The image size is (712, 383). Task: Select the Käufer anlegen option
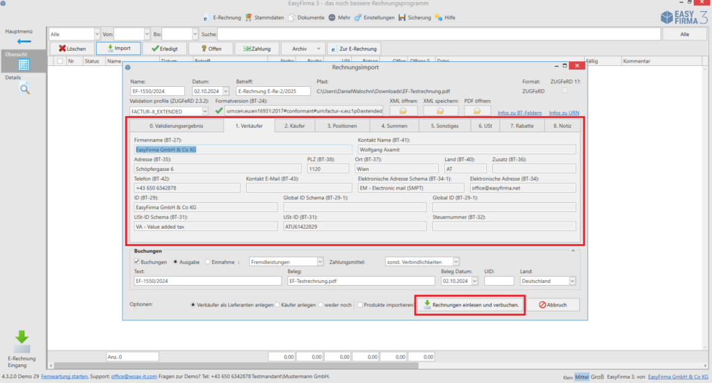(277, 305)
